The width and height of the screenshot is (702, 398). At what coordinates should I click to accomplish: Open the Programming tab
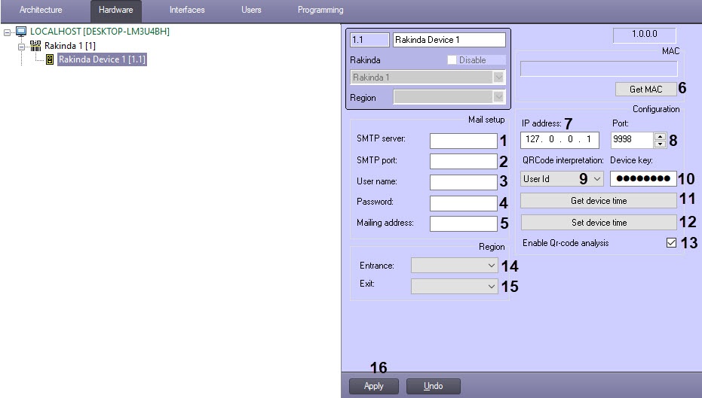point(320,10)
